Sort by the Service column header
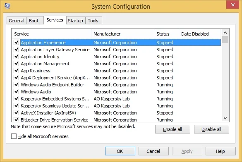This screenshot has height=162, width=242. pyautogui.click(x=52, y=34)
